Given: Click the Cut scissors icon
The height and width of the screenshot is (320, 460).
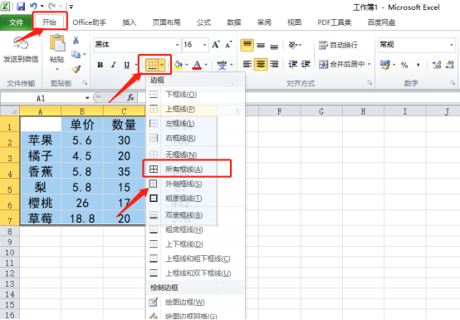Looking at the screenshot, I should tap(76, 40).
